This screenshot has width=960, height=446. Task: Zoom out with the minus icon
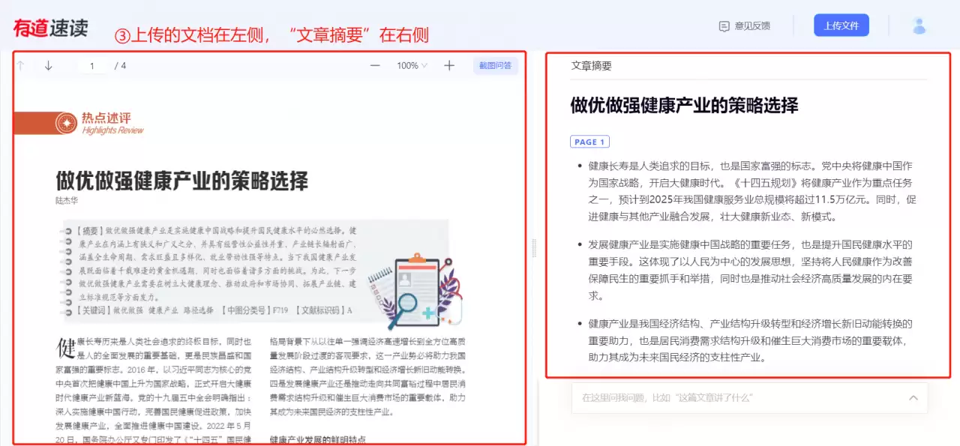(x=375, y=66)
